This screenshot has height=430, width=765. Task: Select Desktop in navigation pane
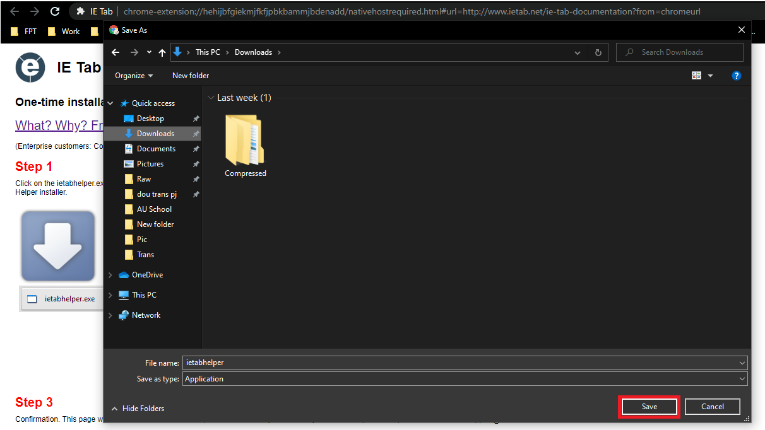pyautogui.click(x=150, y=119)
